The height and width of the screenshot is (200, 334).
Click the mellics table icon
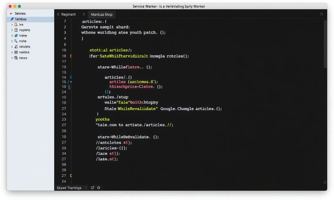coord(16,52)
